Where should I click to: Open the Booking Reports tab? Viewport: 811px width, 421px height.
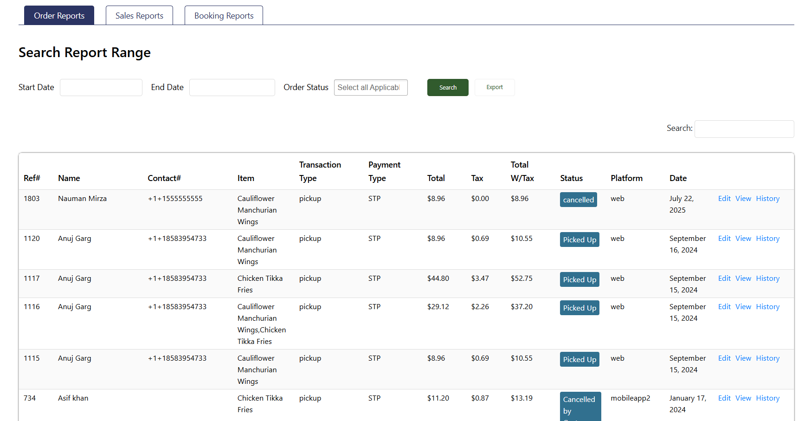point(224,16)
